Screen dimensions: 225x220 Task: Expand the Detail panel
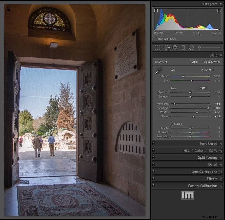coord(221,165)
